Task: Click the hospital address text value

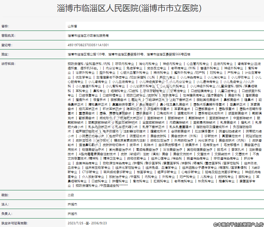Action: (x=129, y=54)
